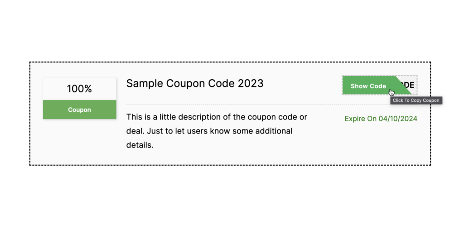Click the word "Code" on the green button
The height and width of the screenshot is (229, 464).
click(378, 86)
